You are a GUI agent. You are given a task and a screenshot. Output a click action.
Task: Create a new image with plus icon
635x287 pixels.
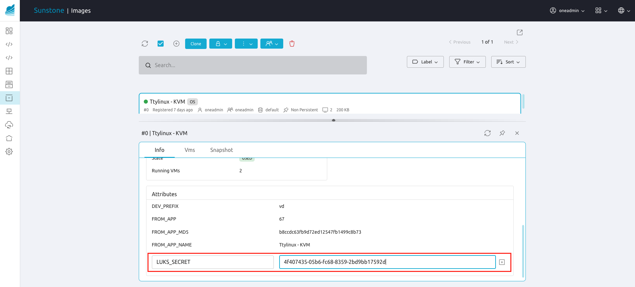pos(176,44)
